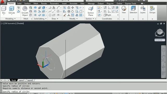The width and height of the screenshot is (167, 94).
Task: Select the Polyline draw tool
Action: [x=50, y=8]
